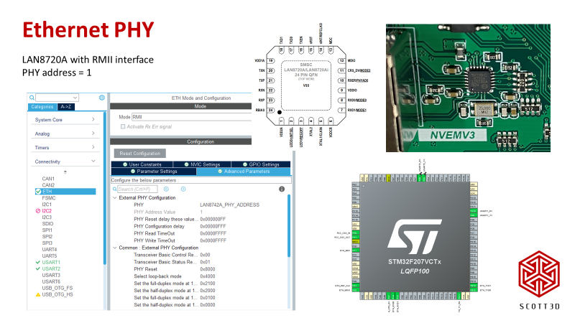The height and width of the screenshot is (323, 575).
Task: Click the small up arrow under Connectivity
Action: pyautogui.click(x=65, y=172)
